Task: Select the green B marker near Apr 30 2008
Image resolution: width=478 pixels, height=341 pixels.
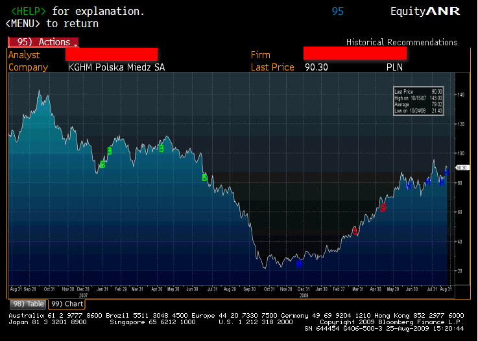Action: tap(161, 148)
